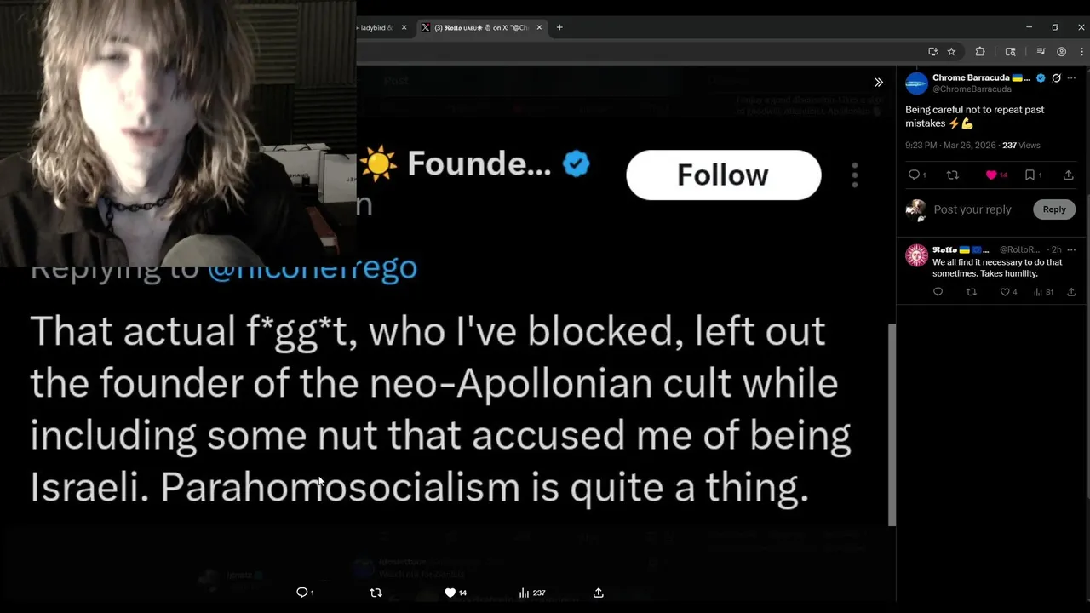Viewport: 1090px width, 613px height.
Task: Share Chrome Barracuda's post from the side panel
Action: click(x=1069, y=175)
